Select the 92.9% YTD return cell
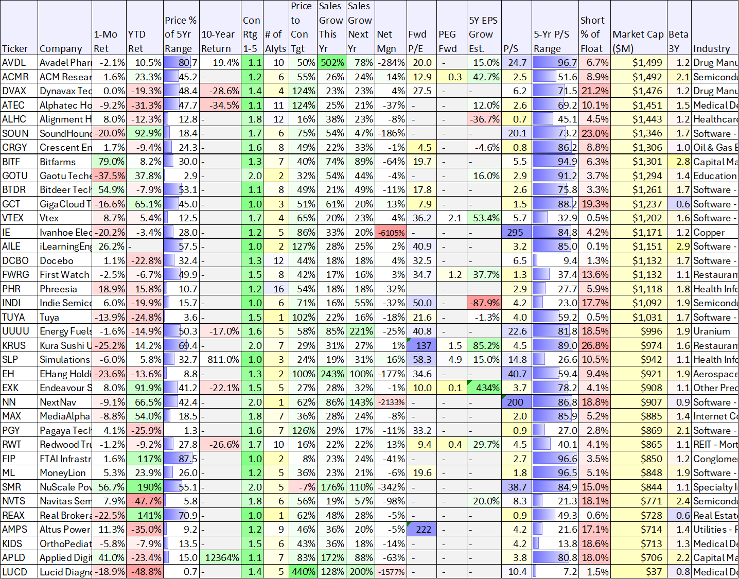This screenshot has width=739, height=579. [x=145, y=133]
